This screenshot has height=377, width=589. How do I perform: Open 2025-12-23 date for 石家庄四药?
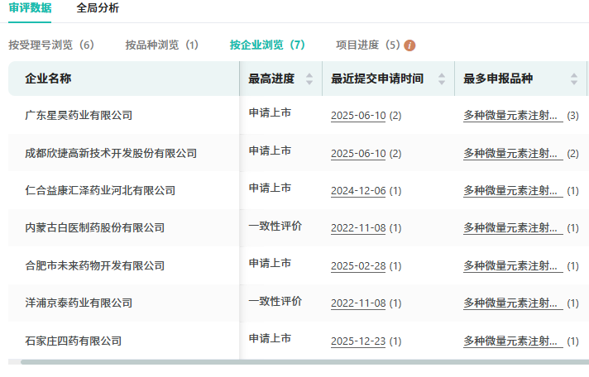(x=357, y=341)
